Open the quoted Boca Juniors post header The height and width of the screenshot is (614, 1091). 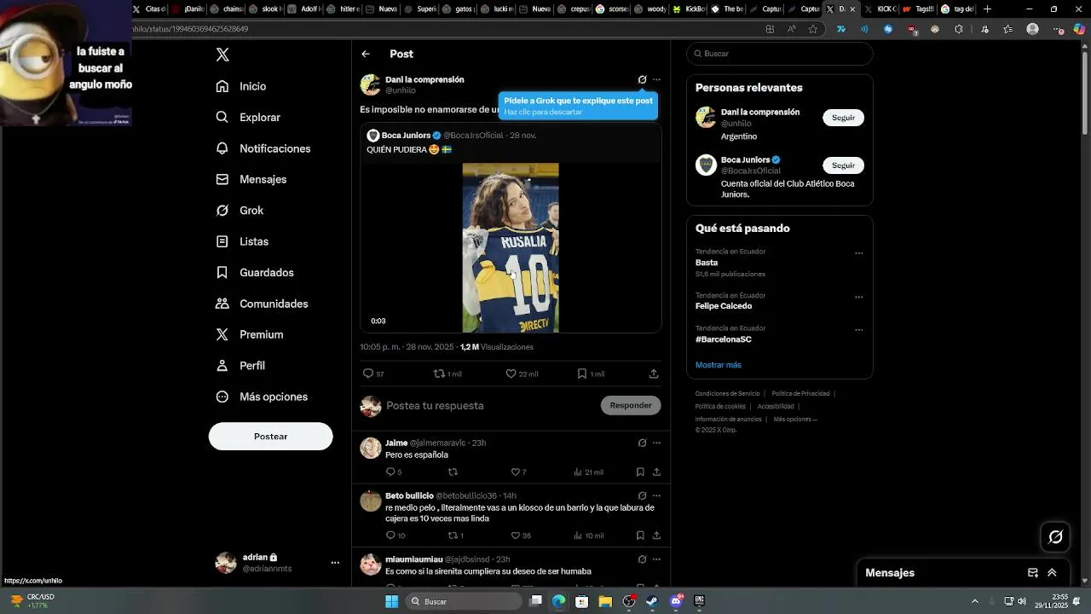coord(452,136)
